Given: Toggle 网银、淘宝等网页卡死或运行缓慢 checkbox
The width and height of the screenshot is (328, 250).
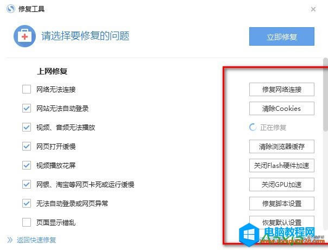Looking at the screenshot, I should click(x=27, y=184).
